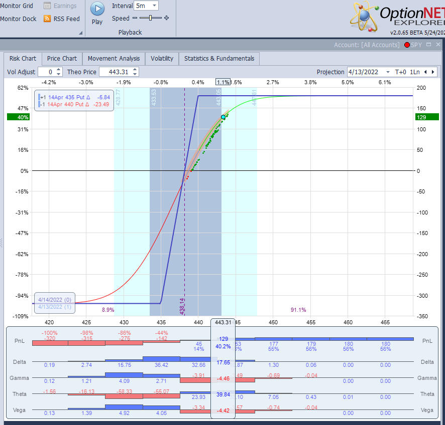Click the Theo Price input field

pos(116,72)
